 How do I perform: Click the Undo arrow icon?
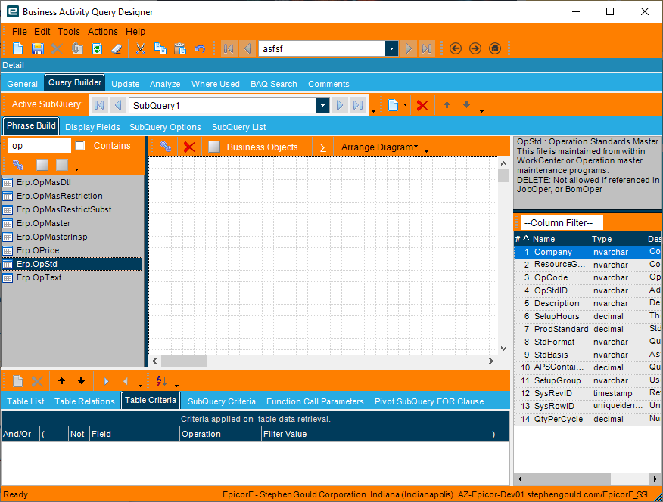pyautogui.click(x=200, y=48)
